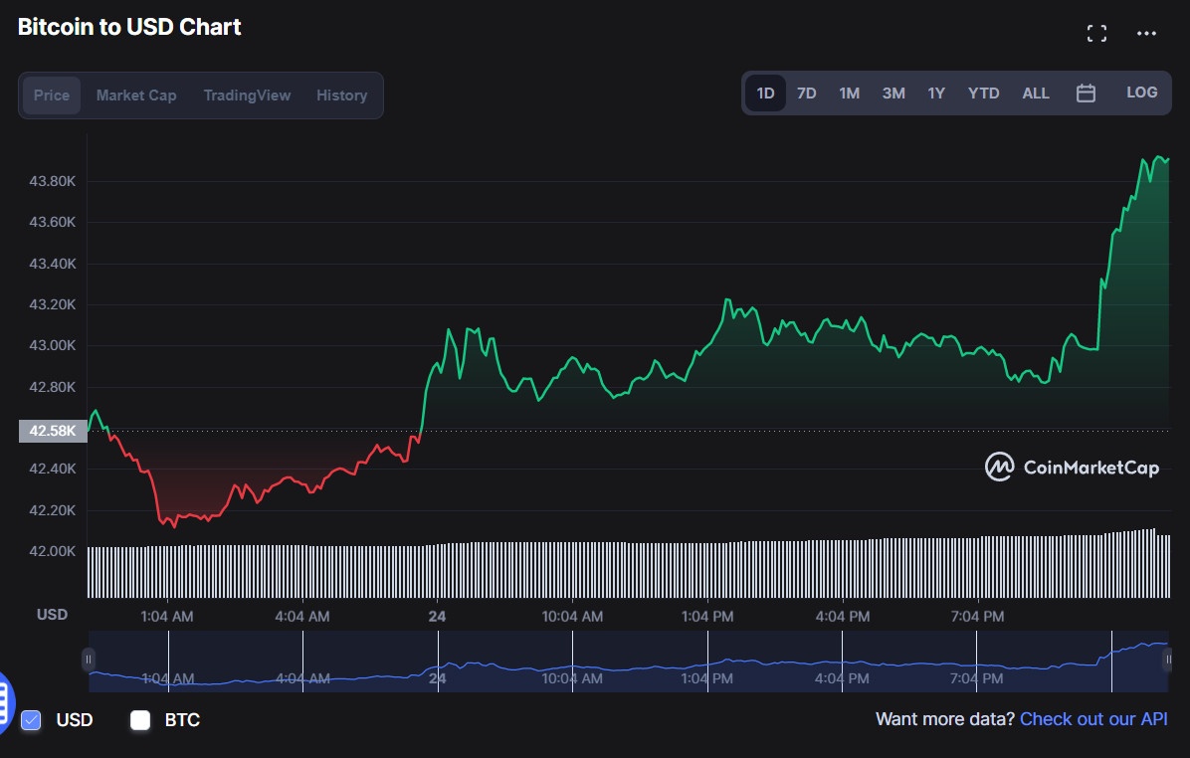Open the calendar date range picker
The image size is (1190, 758).
tap(1086, 94)
